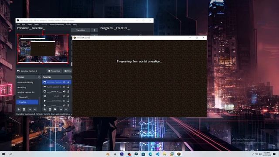Click the Scenes list scrollbar

point(40,100)
